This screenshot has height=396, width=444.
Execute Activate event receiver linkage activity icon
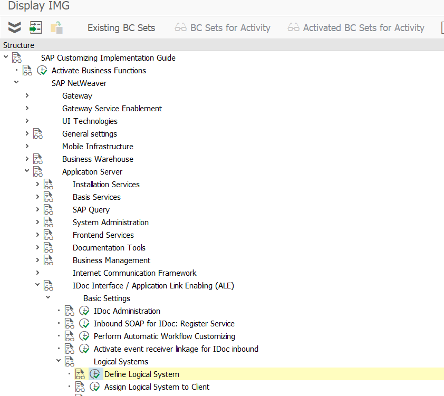tap(84, 349)
